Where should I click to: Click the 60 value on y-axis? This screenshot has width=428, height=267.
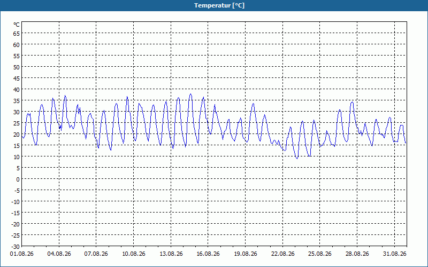17,45
